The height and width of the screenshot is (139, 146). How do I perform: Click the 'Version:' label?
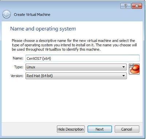[17, 76]
